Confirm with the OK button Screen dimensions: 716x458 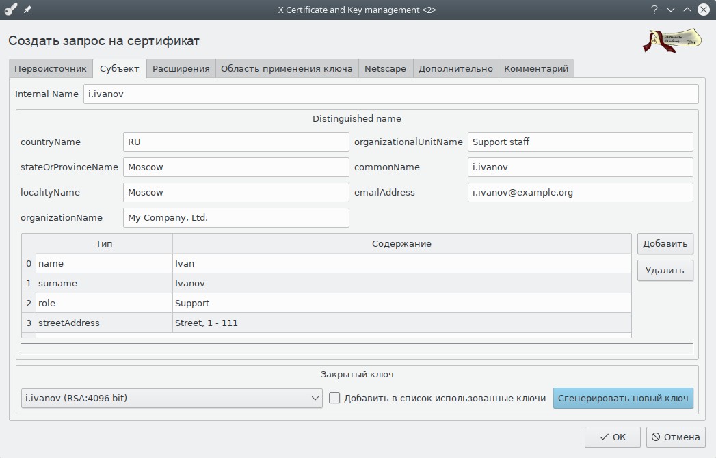(x=612, y=437)
